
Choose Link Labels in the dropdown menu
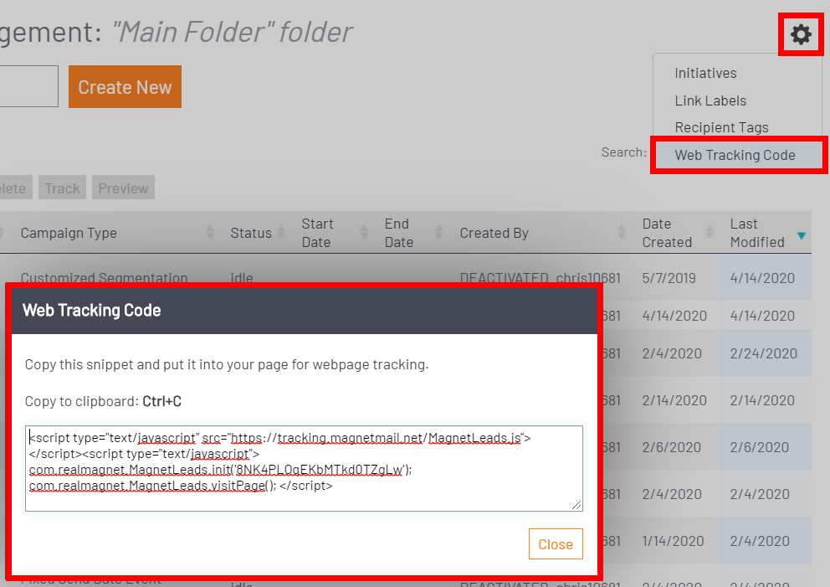710,100
